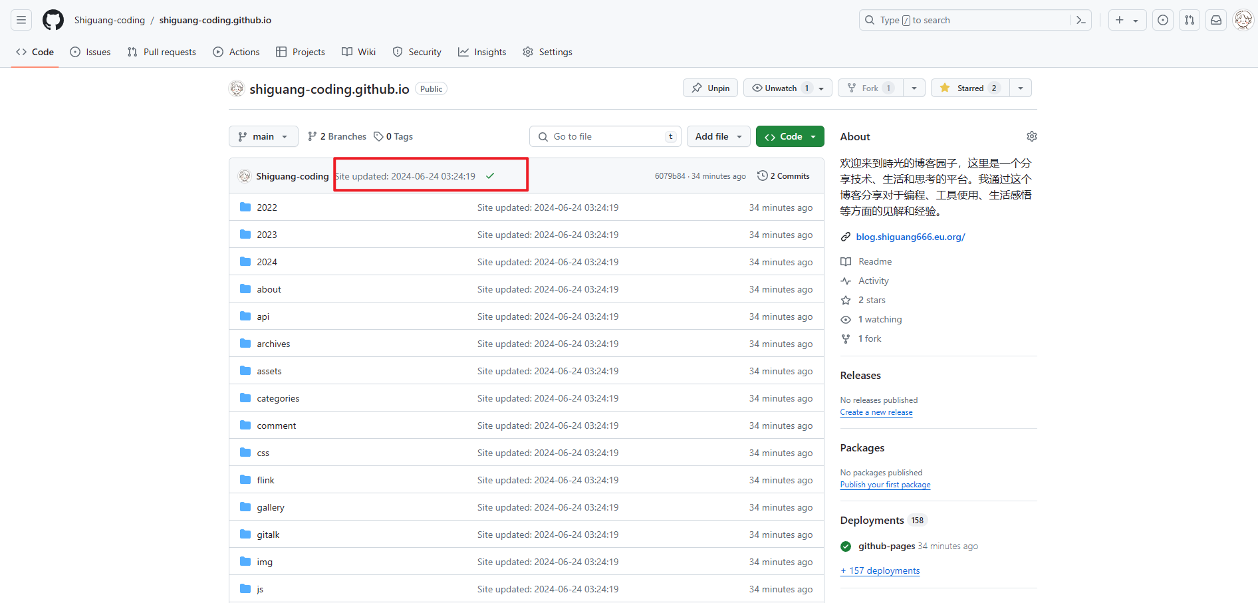View the 2 Branches link
Image resolution: width=1258 pixels, height=603 pixels.
pyautogui.click(x=337, y=136)
